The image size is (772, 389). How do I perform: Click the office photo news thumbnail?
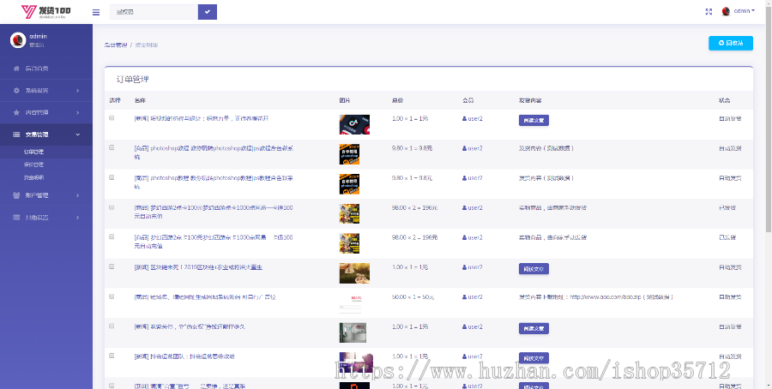353,332
